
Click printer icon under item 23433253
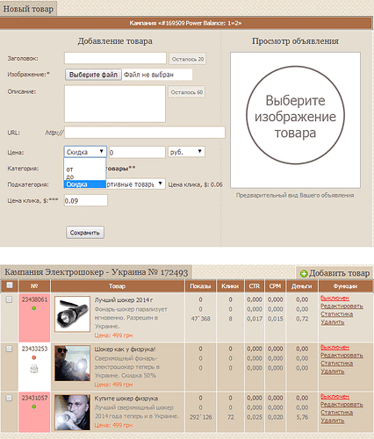(x=34, y=369)
